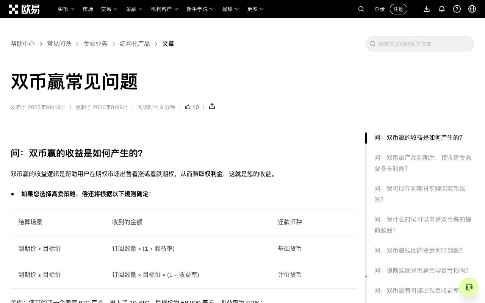Open the customer support headset chat button
The width and height of the screenshot is (485, 303).
tap(469, 287)
